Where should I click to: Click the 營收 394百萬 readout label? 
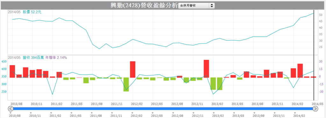(x=33, y=58)
